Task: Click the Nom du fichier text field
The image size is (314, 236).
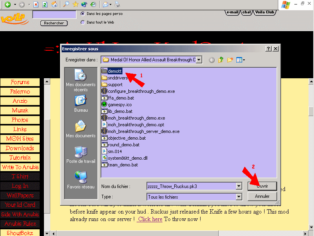Action: (x=191, y=186)
